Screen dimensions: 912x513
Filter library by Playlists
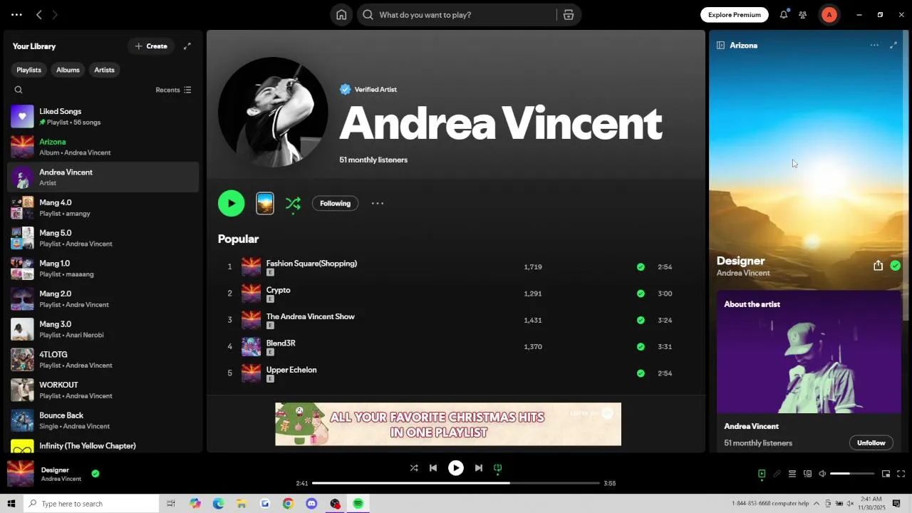tap(28, 70)
